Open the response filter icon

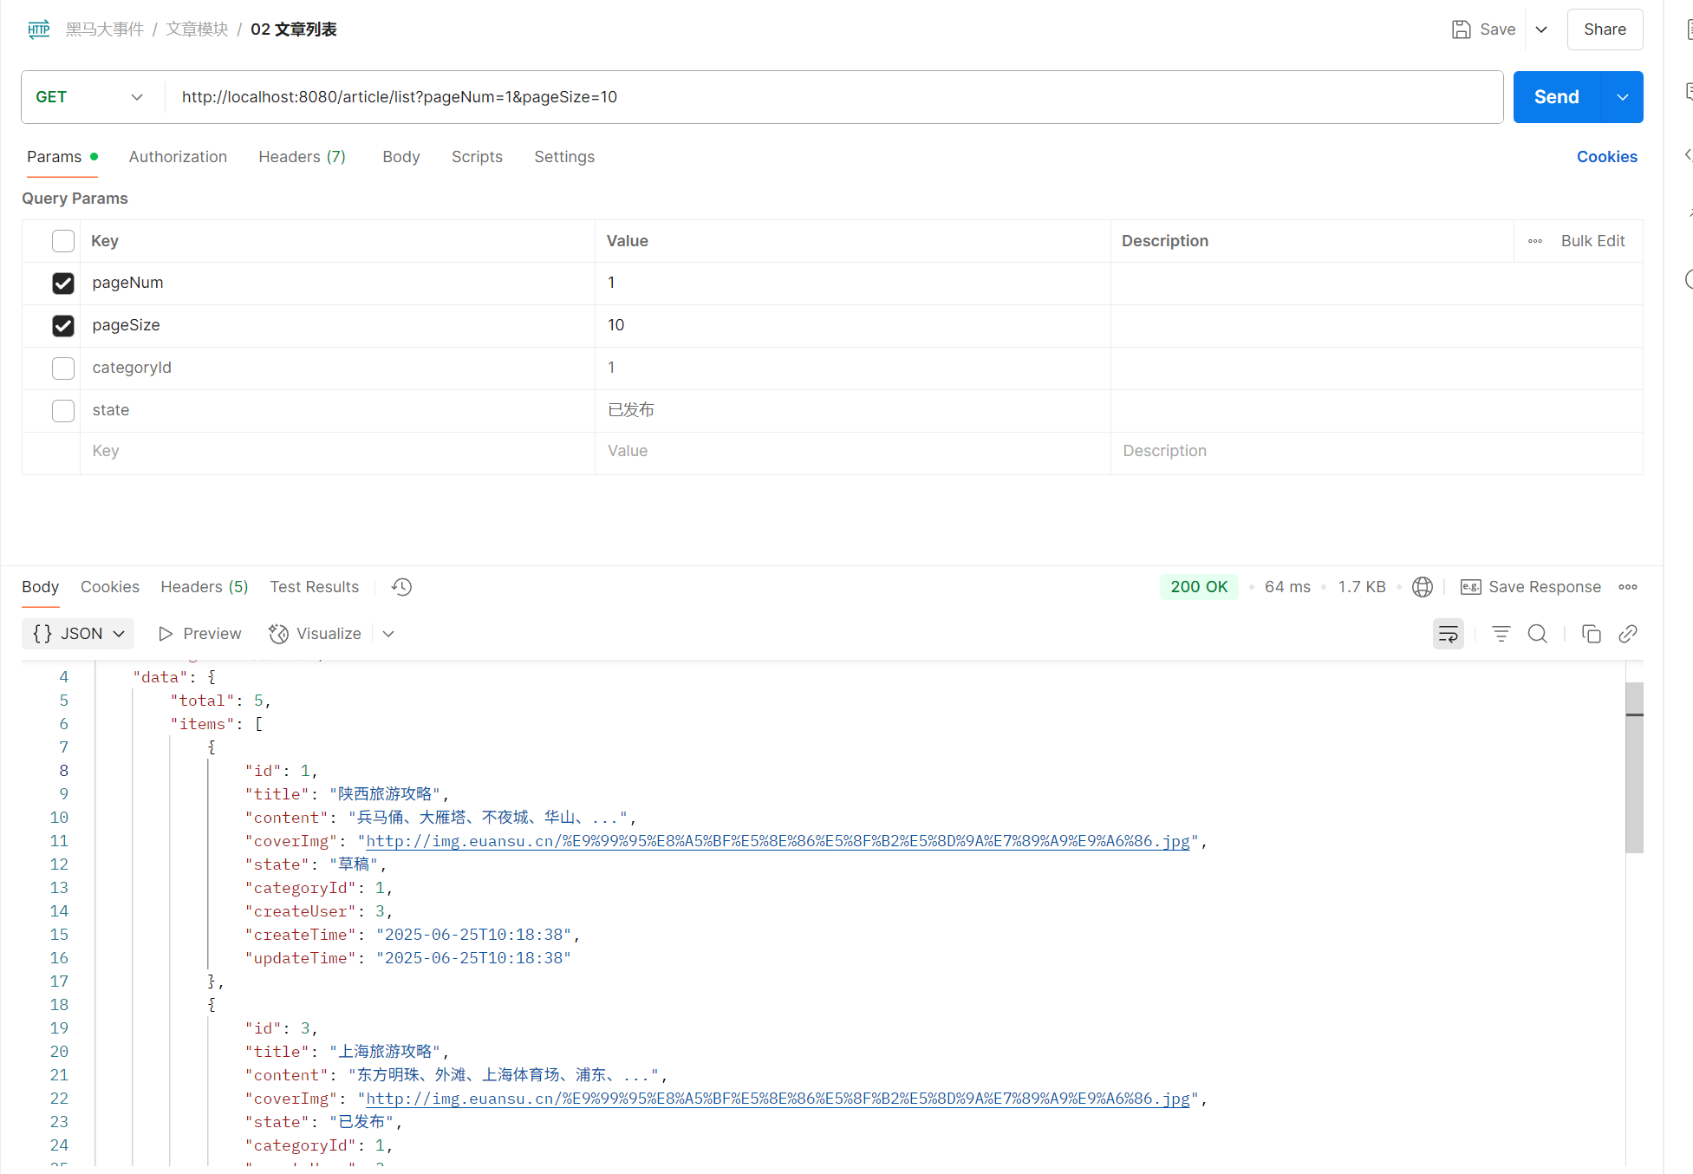tap(1501, 634)
